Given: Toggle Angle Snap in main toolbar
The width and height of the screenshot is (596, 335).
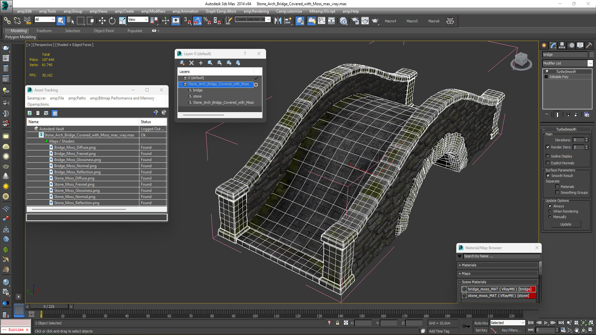Looking at the screenshot, I should click(197, 21).
